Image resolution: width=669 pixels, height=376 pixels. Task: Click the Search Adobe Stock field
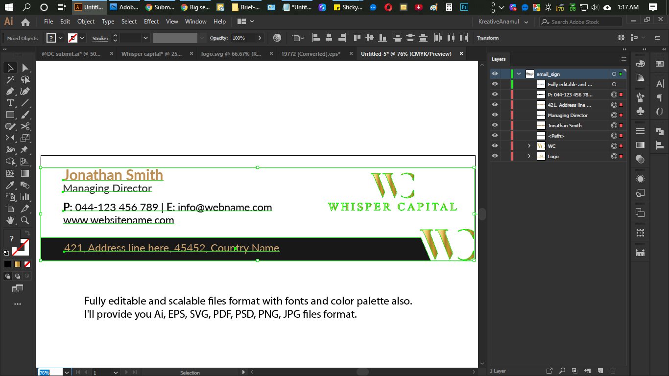pos(581,22)
